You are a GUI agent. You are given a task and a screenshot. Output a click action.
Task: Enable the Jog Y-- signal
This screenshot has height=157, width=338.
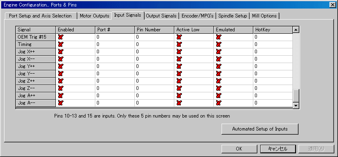click(61, 74)
